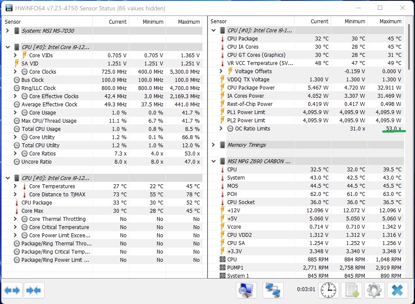Click the Core Max thermometer icon
415x304 pixels.
pos(17,211)
